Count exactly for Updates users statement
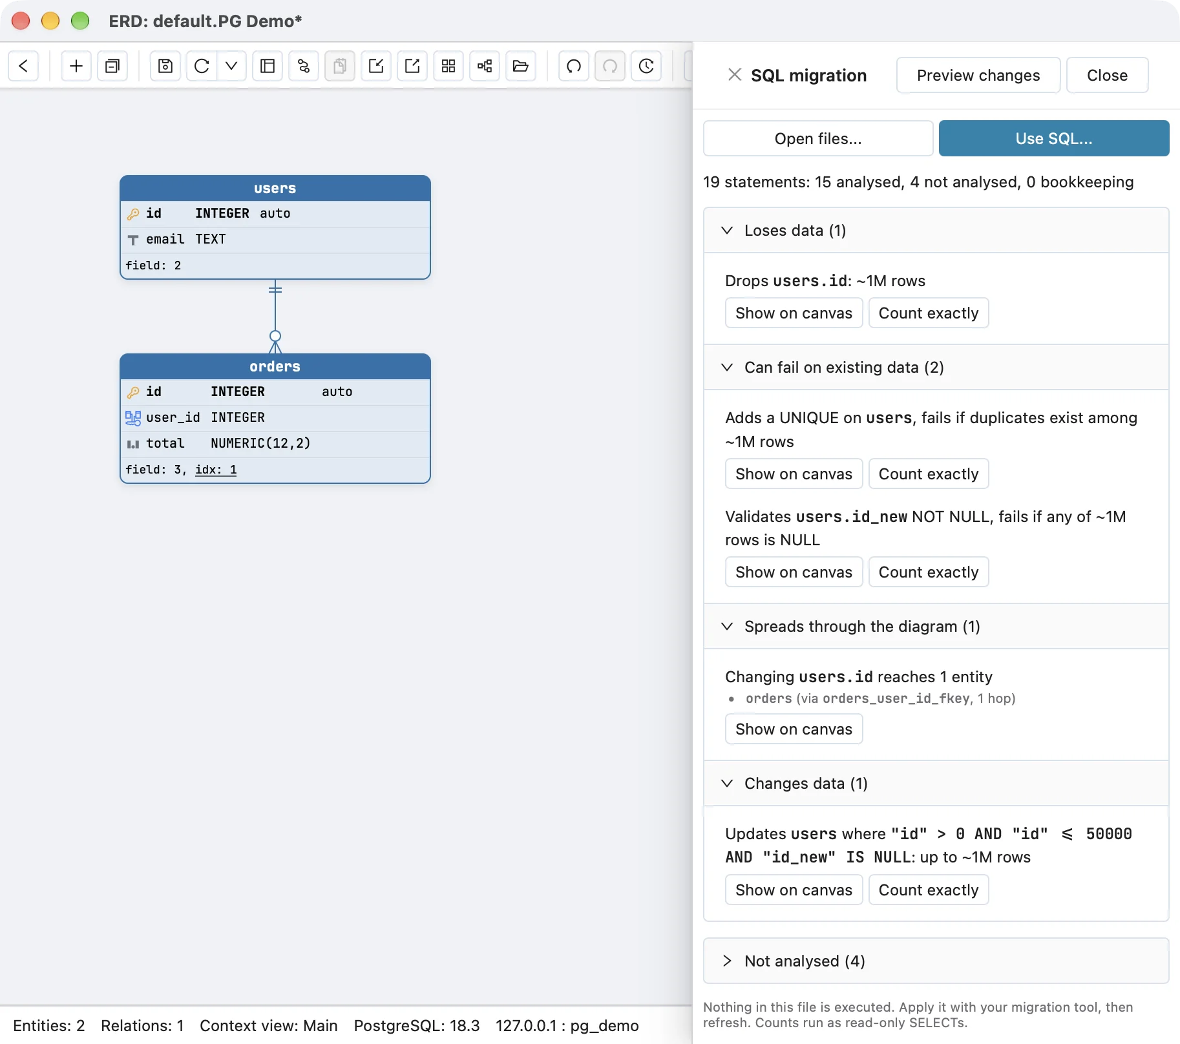Viewport: 1180px width, 1044px height. (929, 890)
